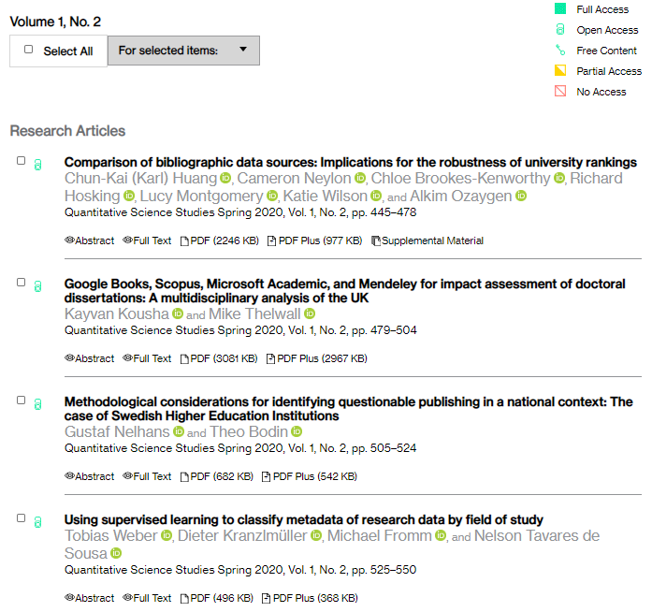Open the Supplemental Material link
The width and height of the screenshot is (652, 612).
427,240
